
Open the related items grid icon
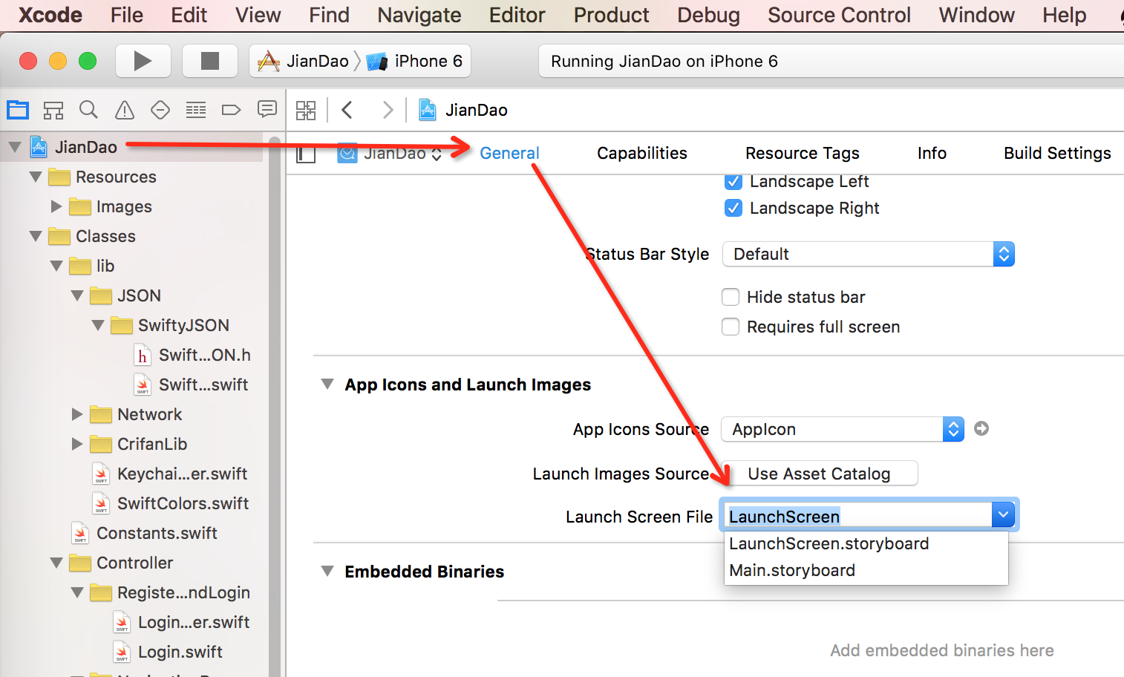coord(306,111)
